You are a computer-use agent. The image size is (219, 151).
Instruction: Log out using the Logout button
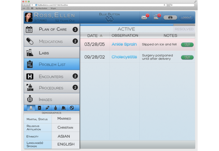click(186, 17)
